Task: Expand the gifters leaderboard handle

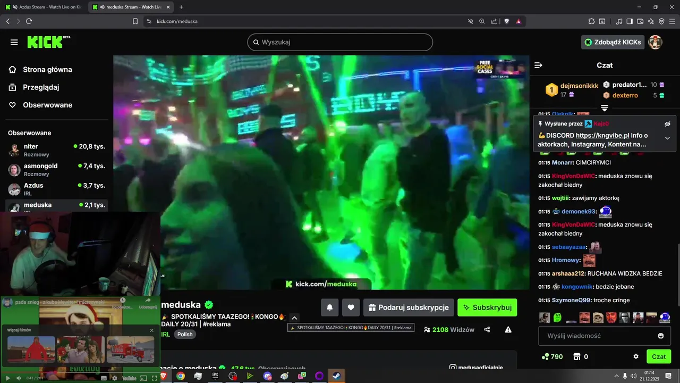Action: (x=605, y=107)
